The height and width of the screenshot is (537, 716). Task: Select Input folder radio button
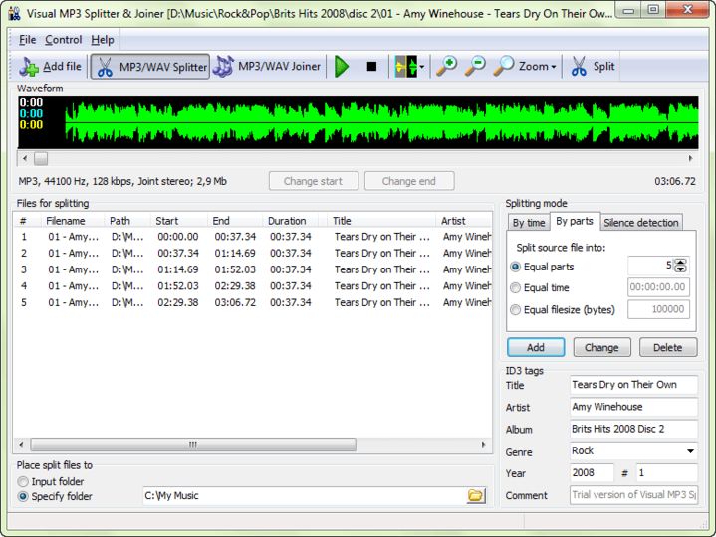click(x=22, y=482)
